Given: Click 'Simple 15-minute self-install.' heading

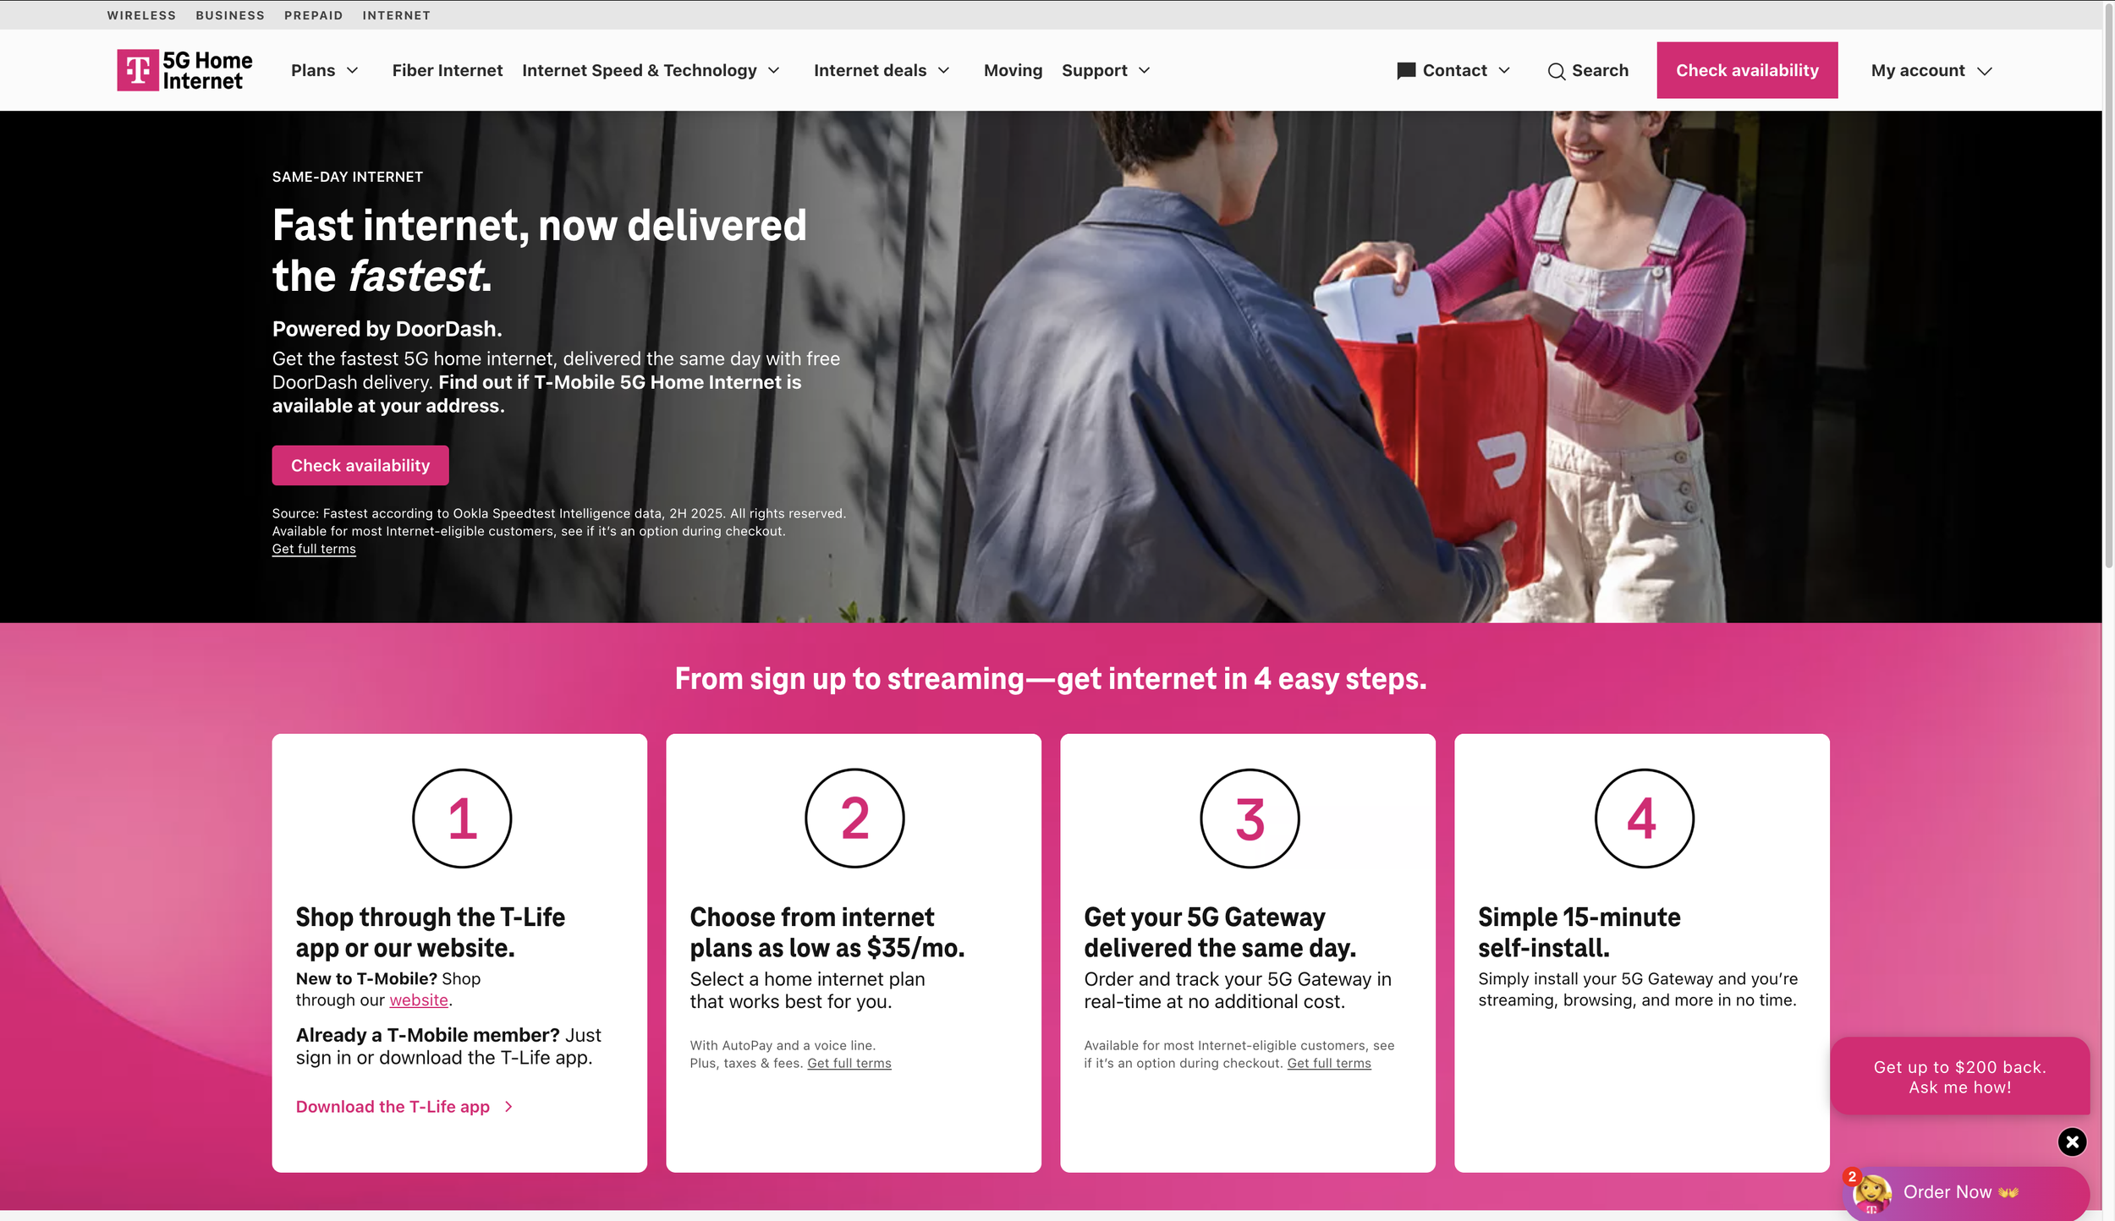Looking at the screenshot, I should click(x=1579, y=933).
